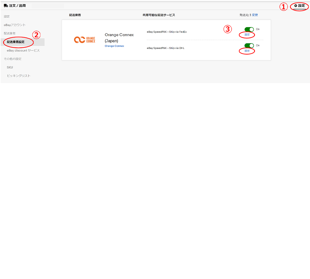The image size is (310, 279).
Task: Toggle off SpeedPAK Ship via FedEx switch
Action: point(249,29)
